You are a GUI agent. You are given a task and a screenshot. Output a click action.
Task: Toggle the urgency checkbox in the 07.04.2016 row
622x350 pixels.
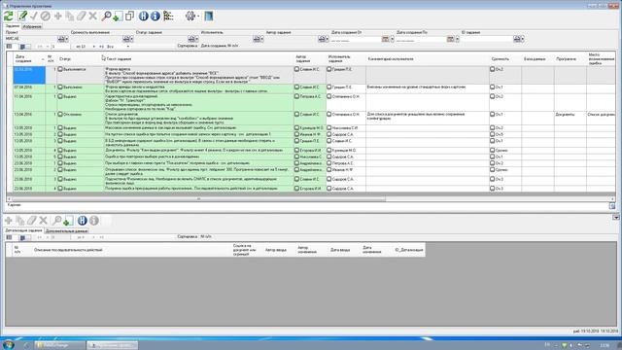[493, 87]
